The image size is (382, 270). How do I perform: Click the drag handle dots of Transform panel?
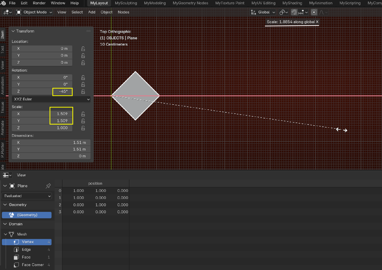click(88, 31)
